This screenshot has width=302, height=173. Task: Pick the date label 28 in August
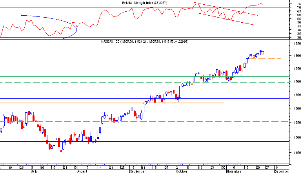click(x=122, y=168)
